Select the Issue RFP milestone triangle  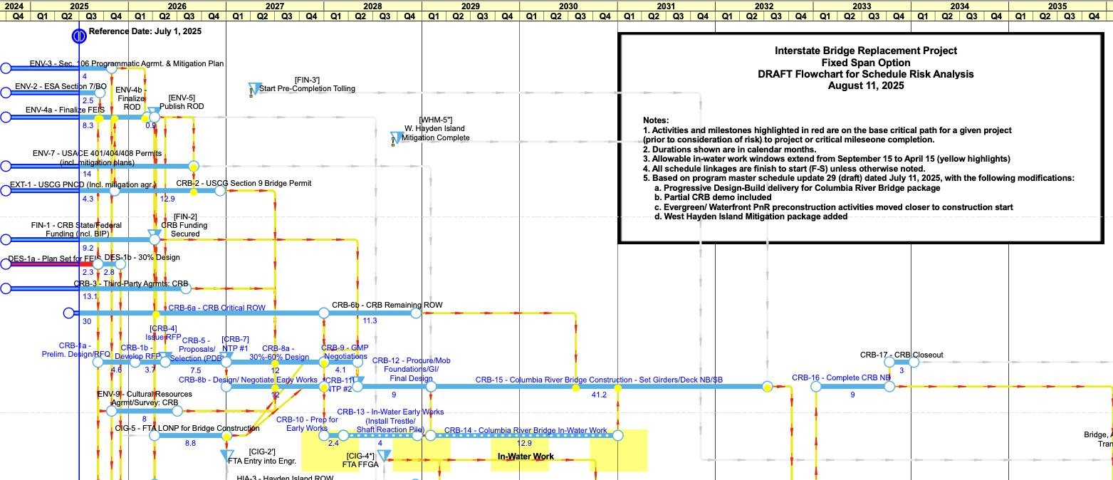[x=165, y=356]
